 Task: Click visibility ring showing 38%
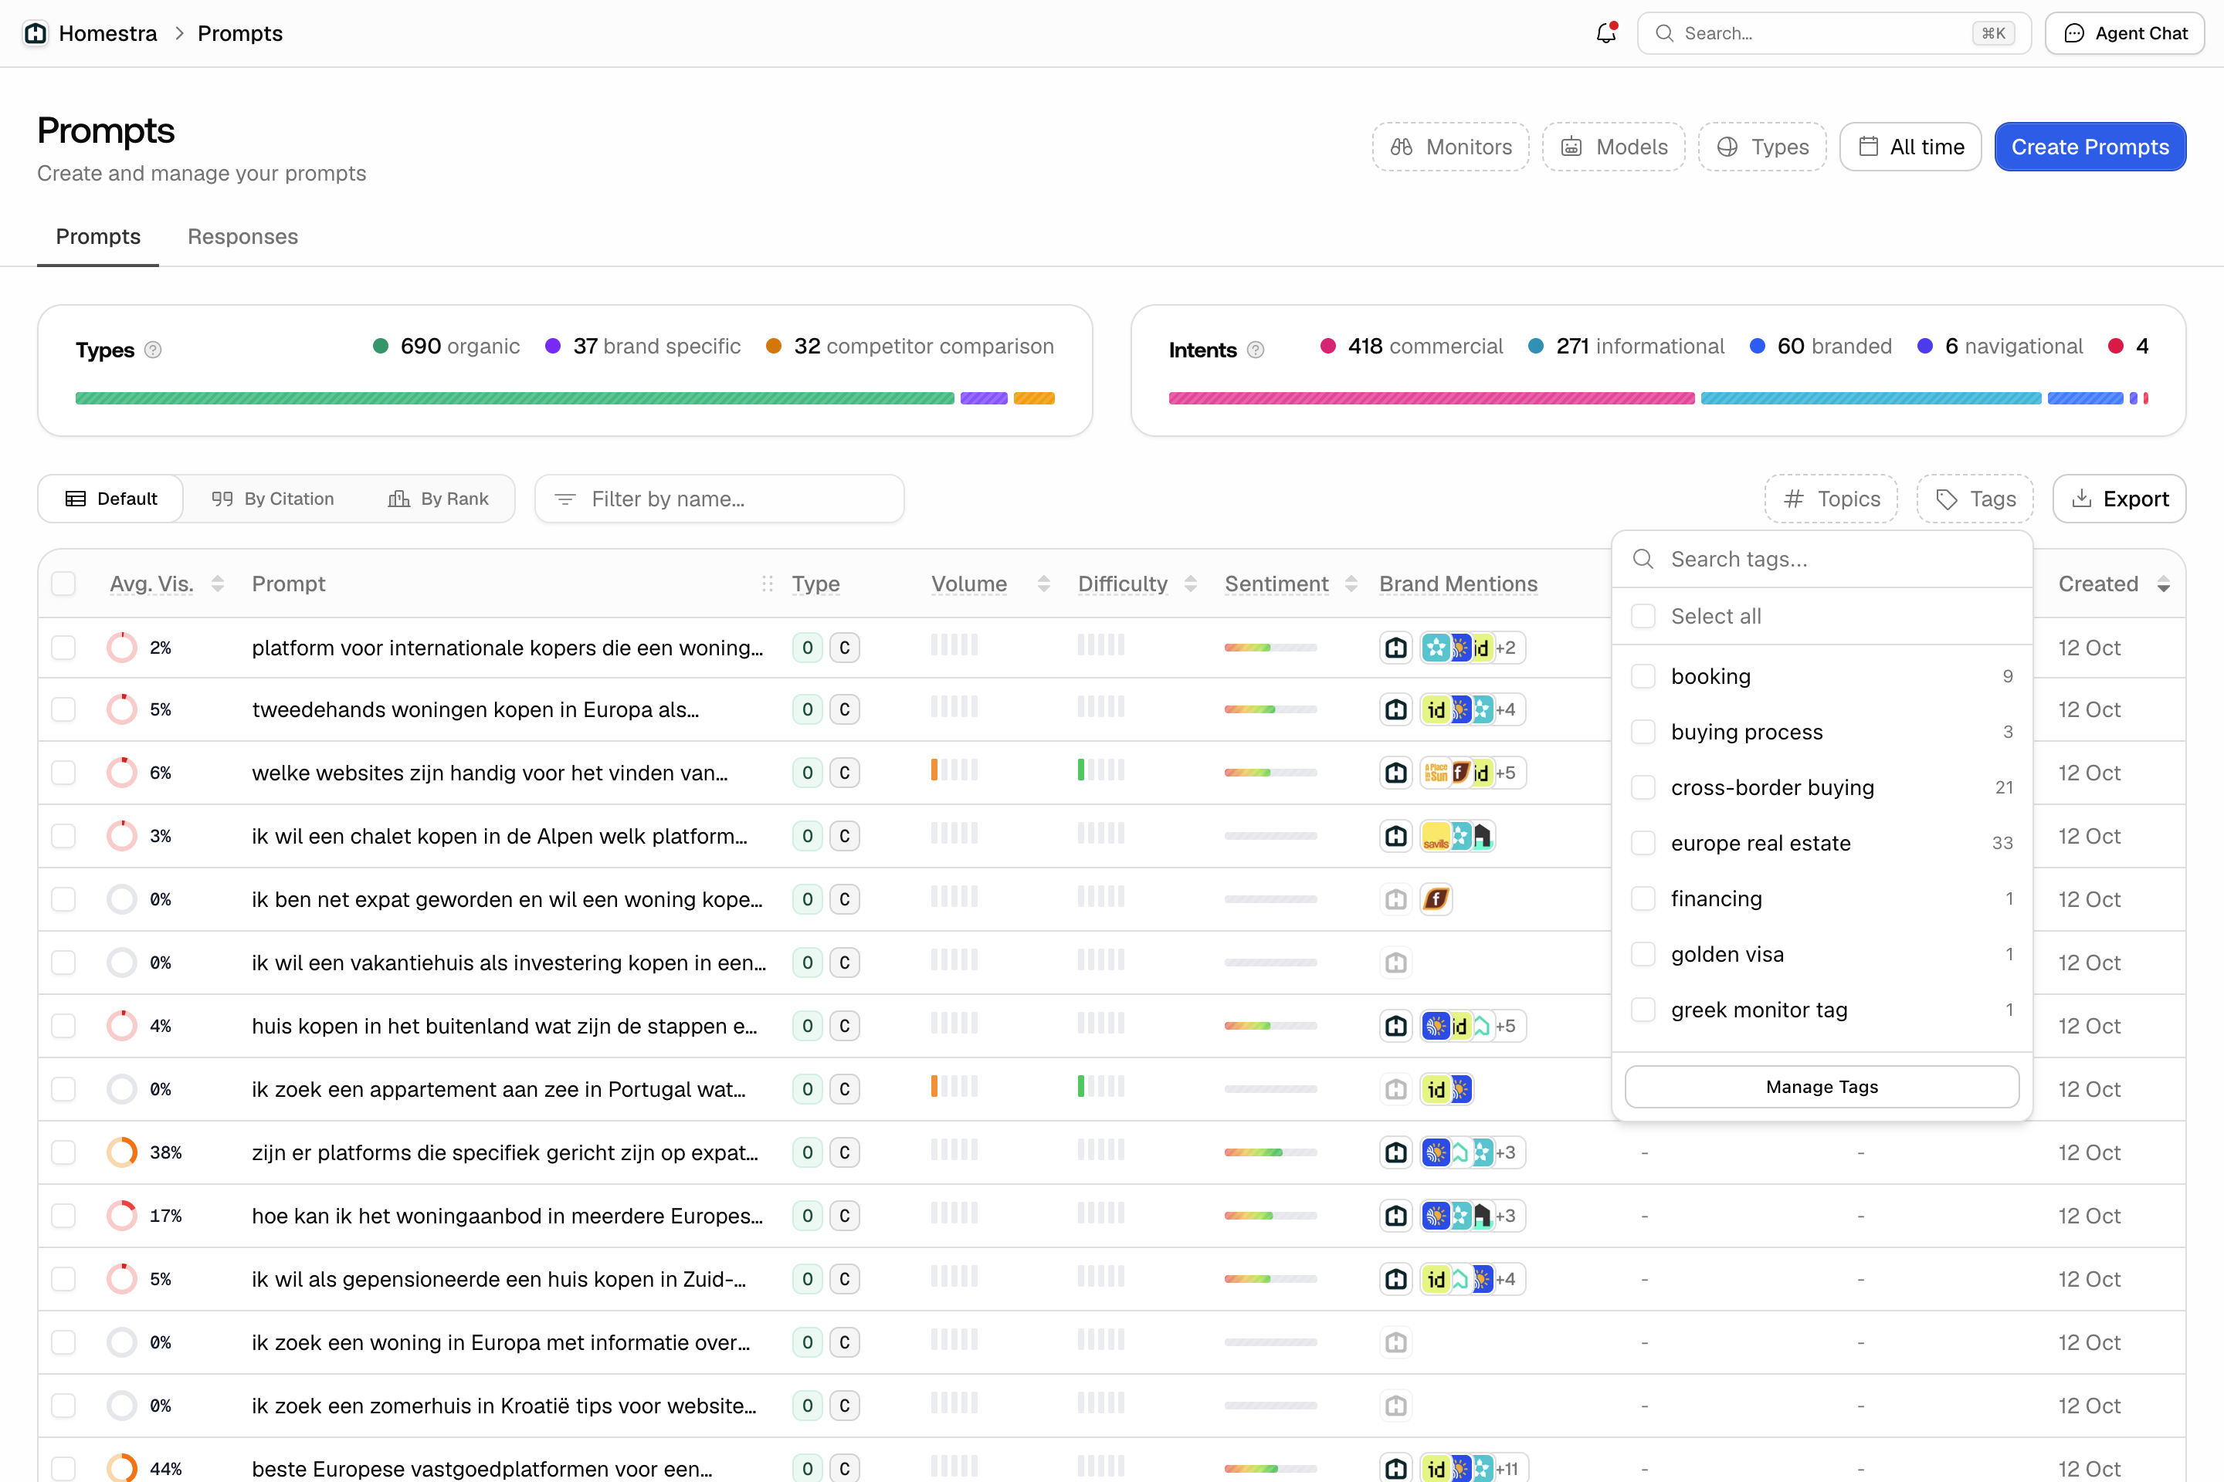click(x=122, y=1152)
